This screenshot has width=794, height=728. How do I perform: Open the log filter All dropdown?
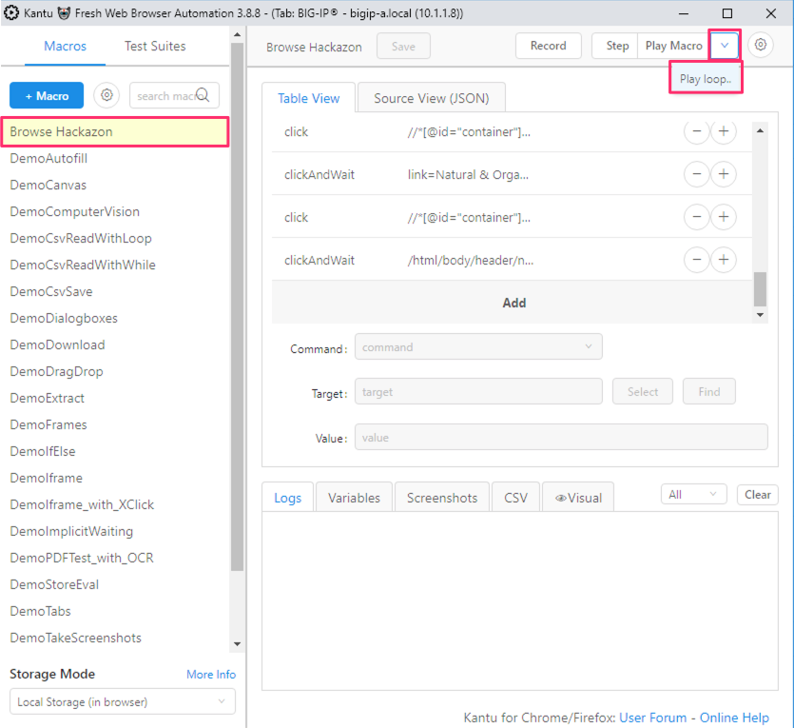coord(694,494)
